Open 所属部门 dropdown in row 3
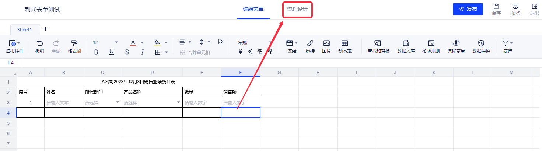The width and height of the screenshot is (542, 151). pos(118,102)
